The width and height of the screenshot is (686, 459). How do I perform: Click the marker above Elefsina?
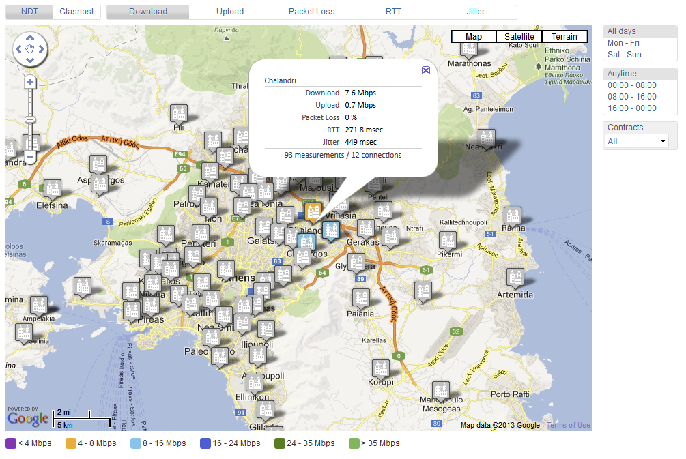(52, 188)
